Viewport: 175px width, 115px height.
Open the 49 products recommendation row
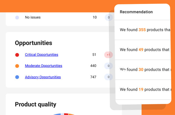[144, 50]
